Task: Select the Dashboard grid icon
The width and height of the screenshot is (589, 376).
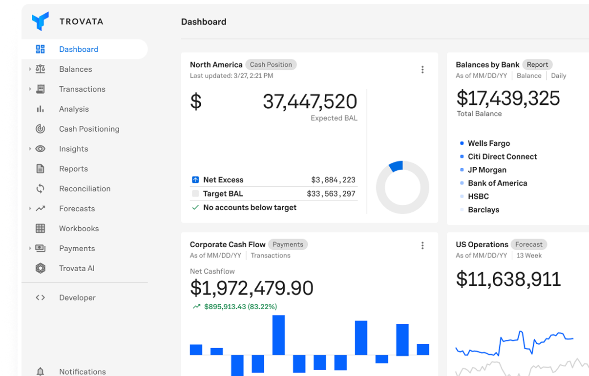Action: 41,49
